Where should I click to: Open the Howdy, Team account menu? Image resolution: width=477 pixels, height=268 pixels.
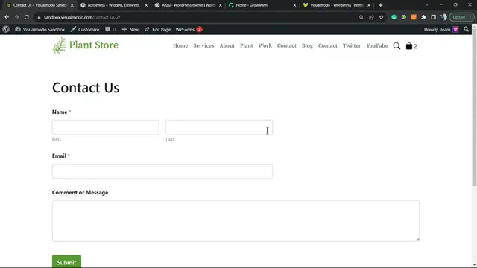pyautogui.click(x=441, y=29)
